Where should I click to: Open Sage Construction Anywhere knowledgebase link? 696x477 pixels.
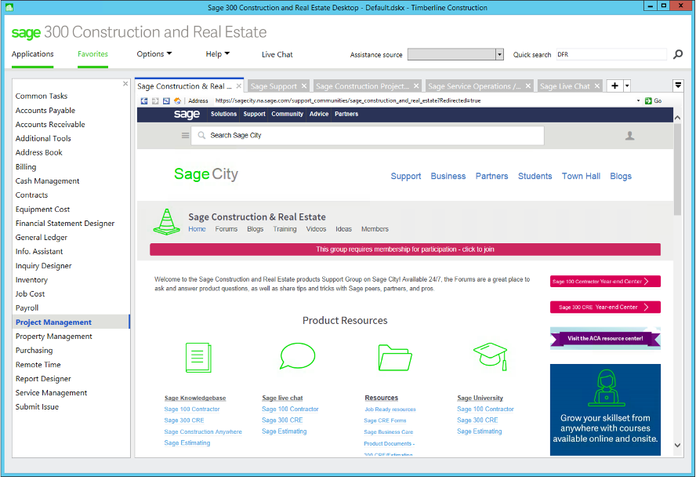coord(203,431)
